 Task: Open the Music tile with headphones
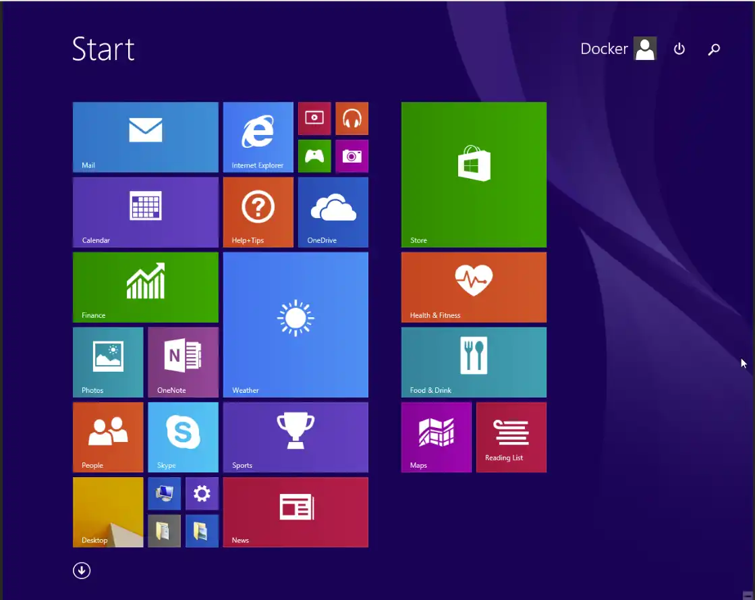pyautogui.click(x=352, y=118)
